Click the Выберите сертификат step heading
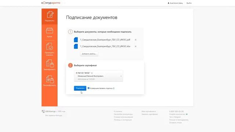235x132 pixels. pos(86,65)
